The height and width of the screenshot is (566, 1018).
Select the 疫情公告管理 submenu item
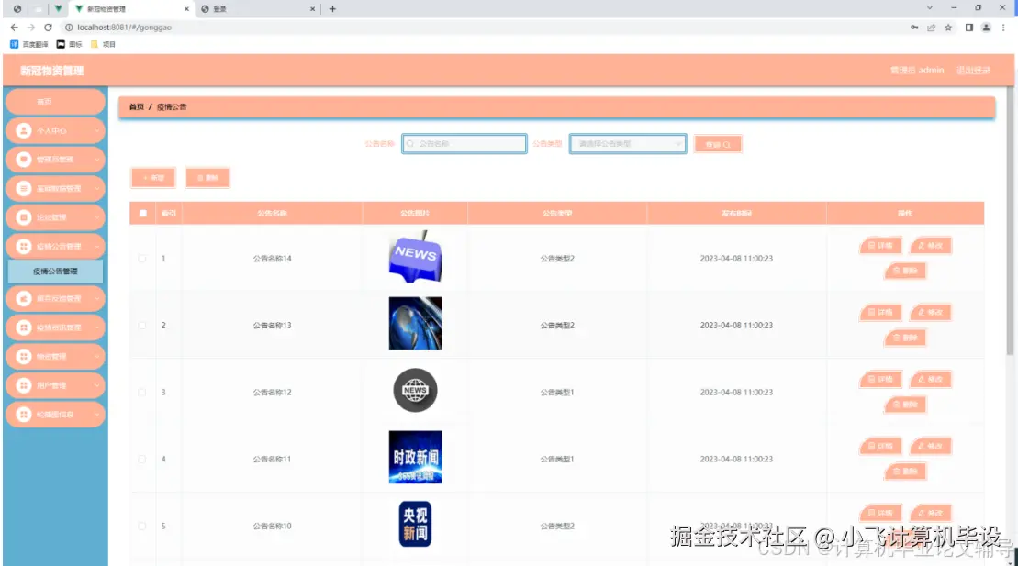tap(55, 272)
